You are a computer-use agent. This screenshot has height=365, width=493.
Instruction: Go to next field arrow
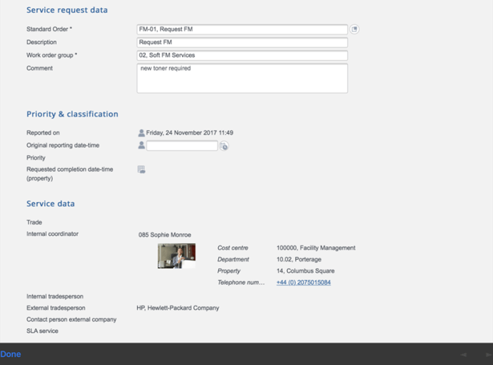488,355
